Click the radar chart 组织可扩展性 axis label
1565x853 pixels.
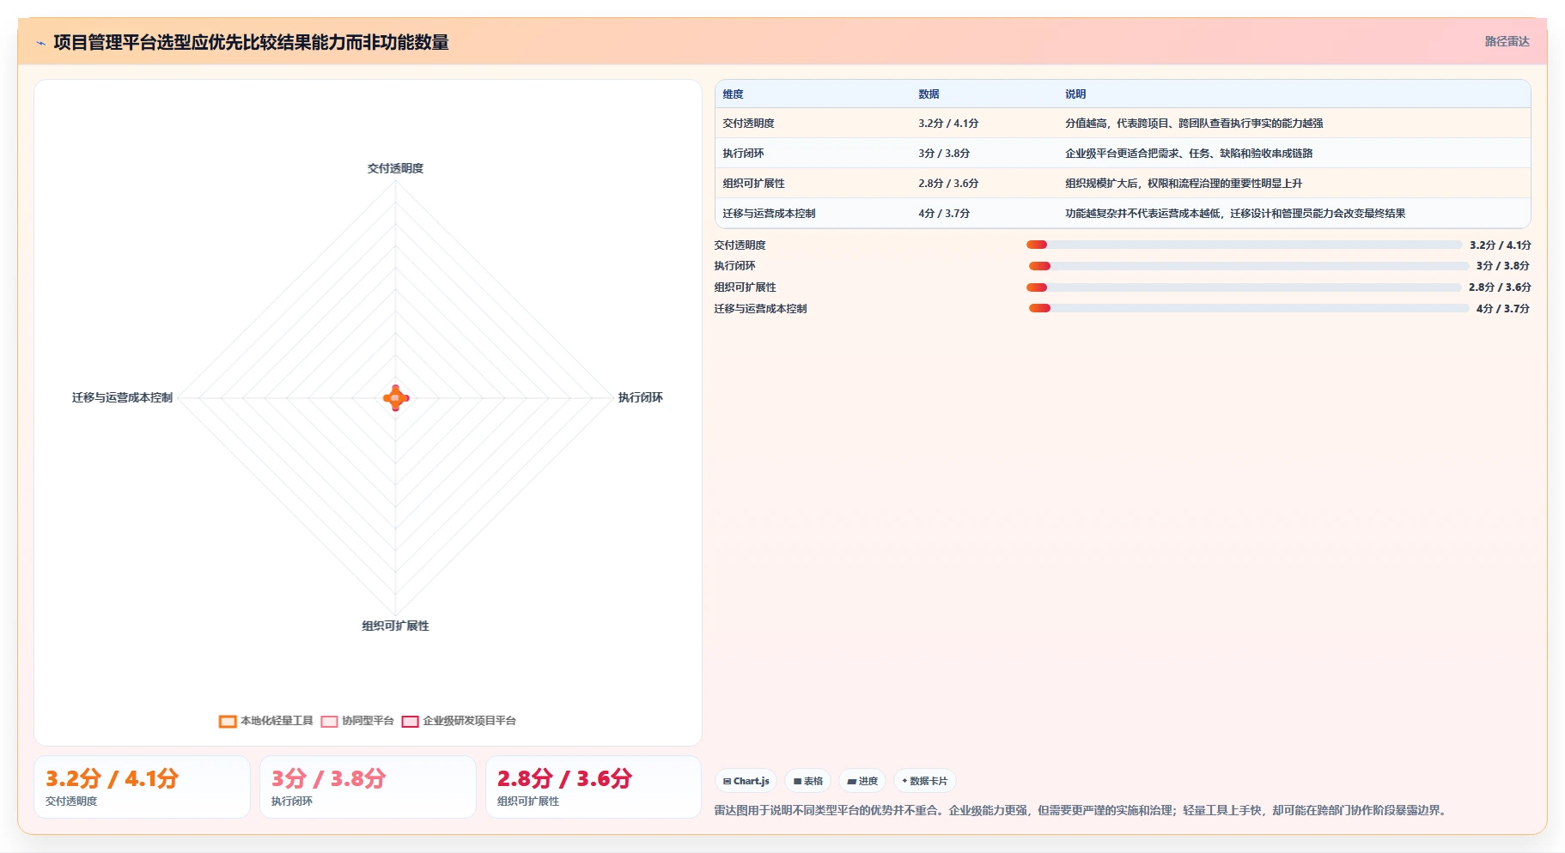click(x=395, y=626)
